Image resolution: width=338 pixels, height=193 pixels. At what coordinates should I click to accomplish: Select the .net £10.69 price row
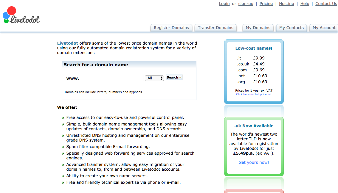[252, 76]
